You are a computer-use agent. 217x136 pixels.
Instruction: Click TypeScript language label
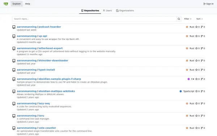(189, 91)
